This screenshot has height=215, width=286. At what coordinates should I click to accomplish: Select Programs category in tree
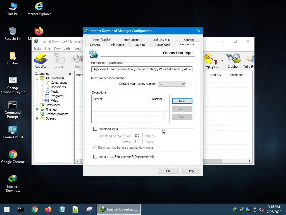[57, 96]
